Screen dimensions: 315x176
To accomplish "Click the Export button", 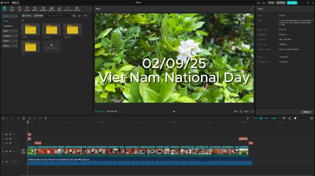I will tap(292, 3).
